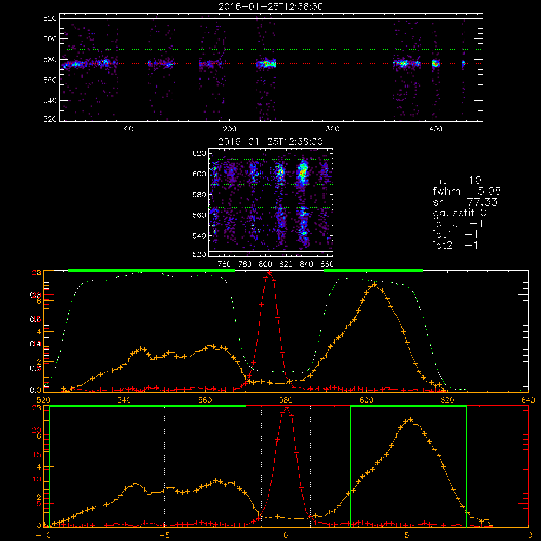Image resolution: width=541 pixels, height=541 pixels.
Task: Click x-axis label 760 of the small square image
Action: [x=225, y=264]
